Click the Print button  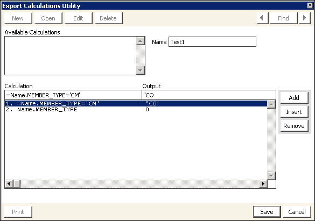pos(18,212)
